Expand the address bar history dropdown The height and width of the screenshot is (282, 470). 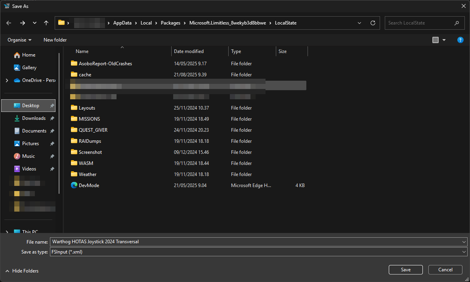point(359,23)
